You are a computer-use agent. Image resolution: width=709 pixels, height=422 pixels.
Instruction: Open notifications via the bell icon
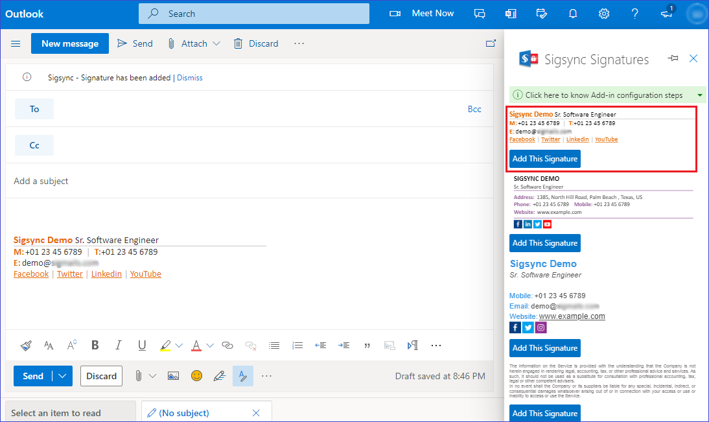[x=573, y=14]
